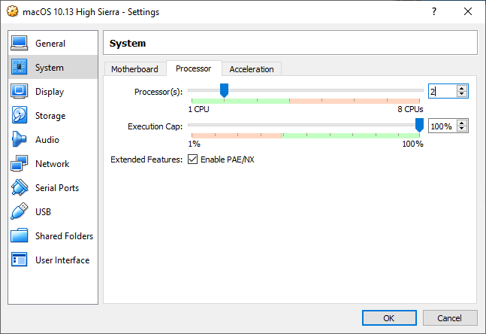Select the Serial Ports icon
Viewport: 486px width, 334px height.
pos(20,188)
